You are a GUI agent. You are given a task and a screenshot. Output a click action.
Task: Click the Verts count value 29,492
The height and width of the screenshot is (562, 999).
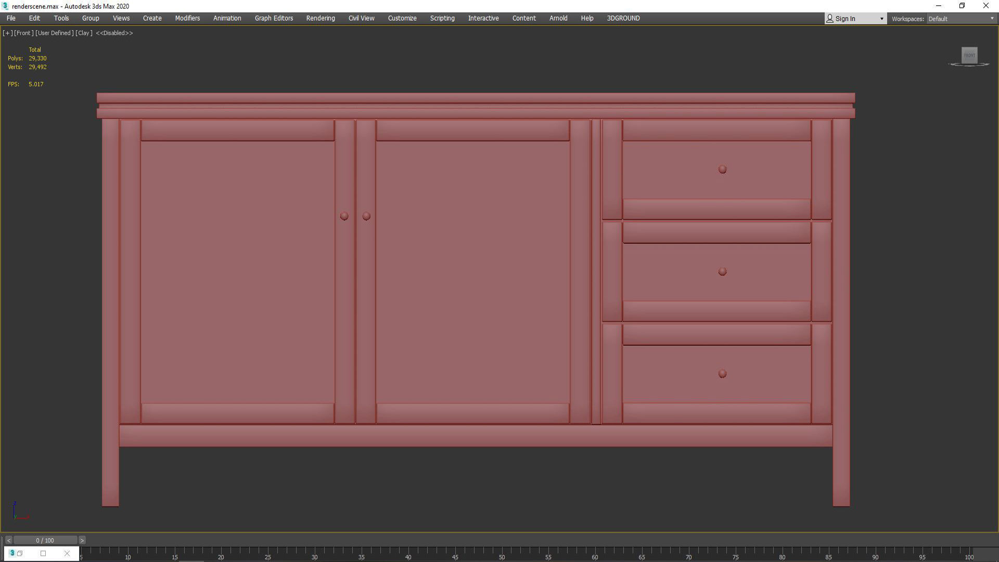click(37, 67)
